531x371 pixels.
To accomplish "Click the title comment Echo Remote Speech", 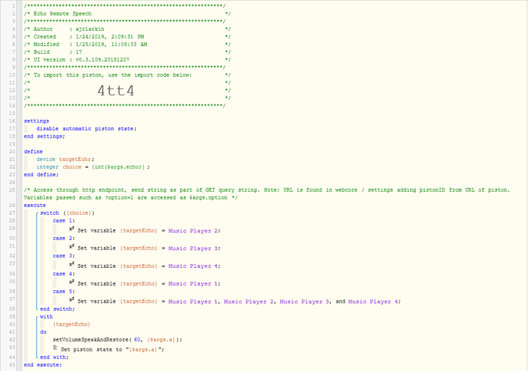I will [62, 14].
